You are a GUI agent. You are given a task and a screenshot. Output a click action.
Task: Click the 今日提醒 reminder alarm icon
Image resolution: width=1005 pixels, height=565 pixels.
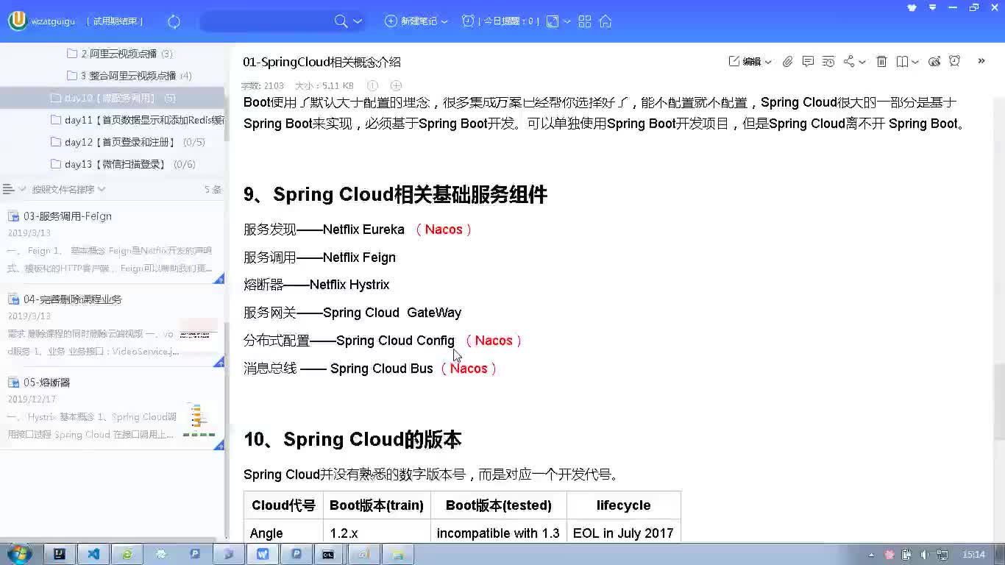[468, 21]
